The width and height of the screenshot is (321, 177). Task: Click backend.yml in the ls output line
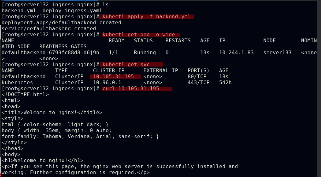click(17, 11)
